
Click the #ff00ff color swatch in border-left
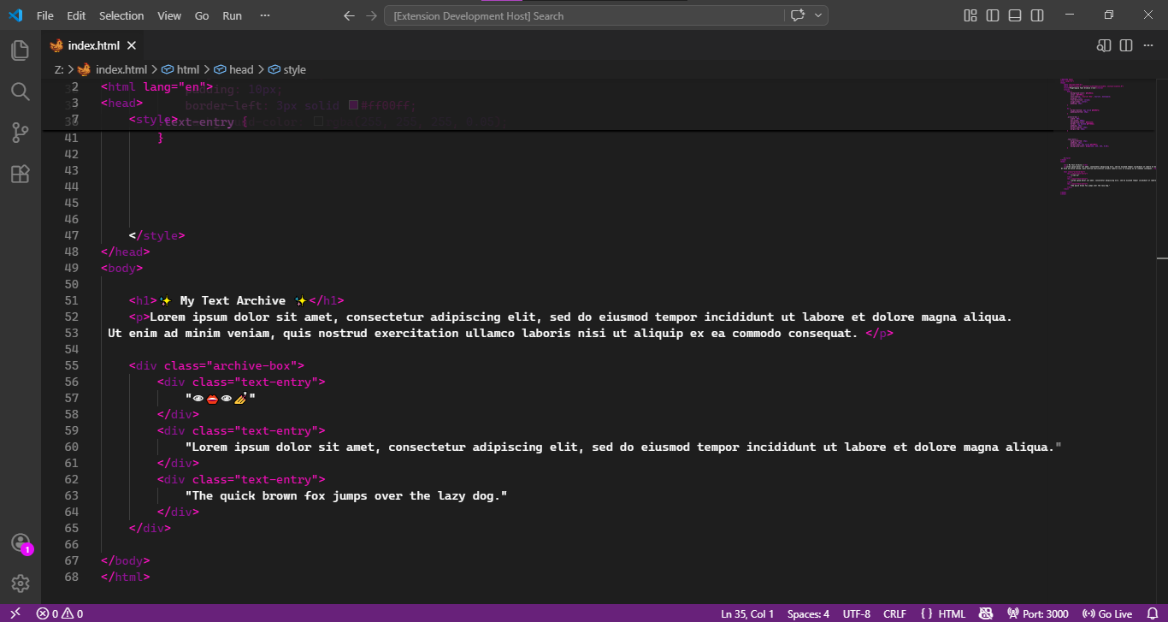[x=353, y=106]
